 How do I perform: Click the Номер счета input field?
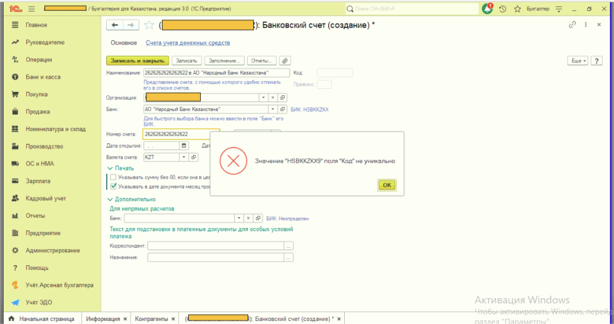(180, 134)
